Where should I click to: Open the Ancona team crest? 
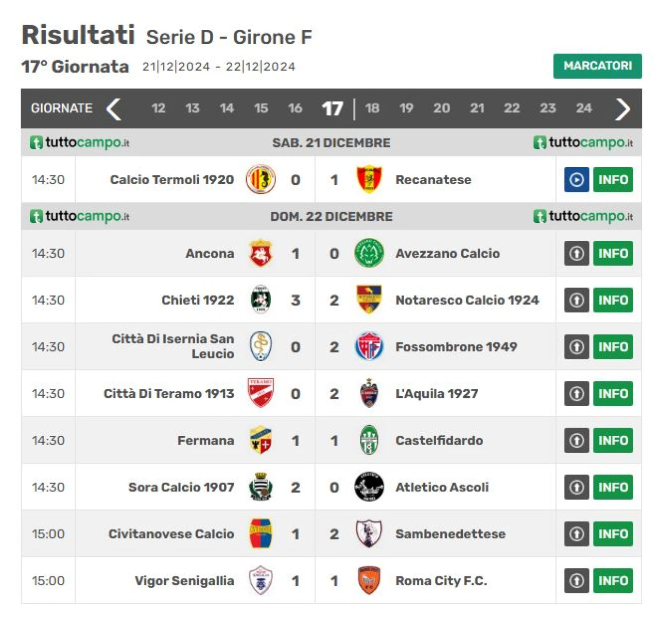(x=261, y=253)
